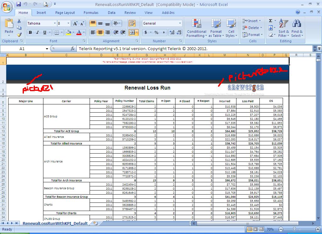Toggle Bottom Align for cell
Viewport: 322px width, 234px height.
point(108,23)
